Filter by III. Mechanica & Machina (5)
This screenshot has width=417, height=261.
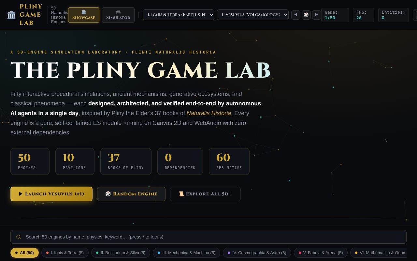(186, 253)
